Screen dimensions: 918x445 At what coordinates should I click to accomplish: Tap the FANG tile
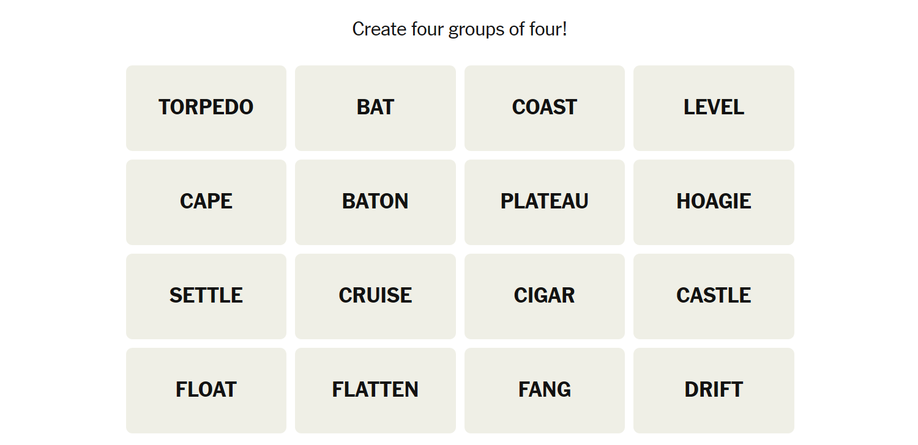click(x=544, y=390)
